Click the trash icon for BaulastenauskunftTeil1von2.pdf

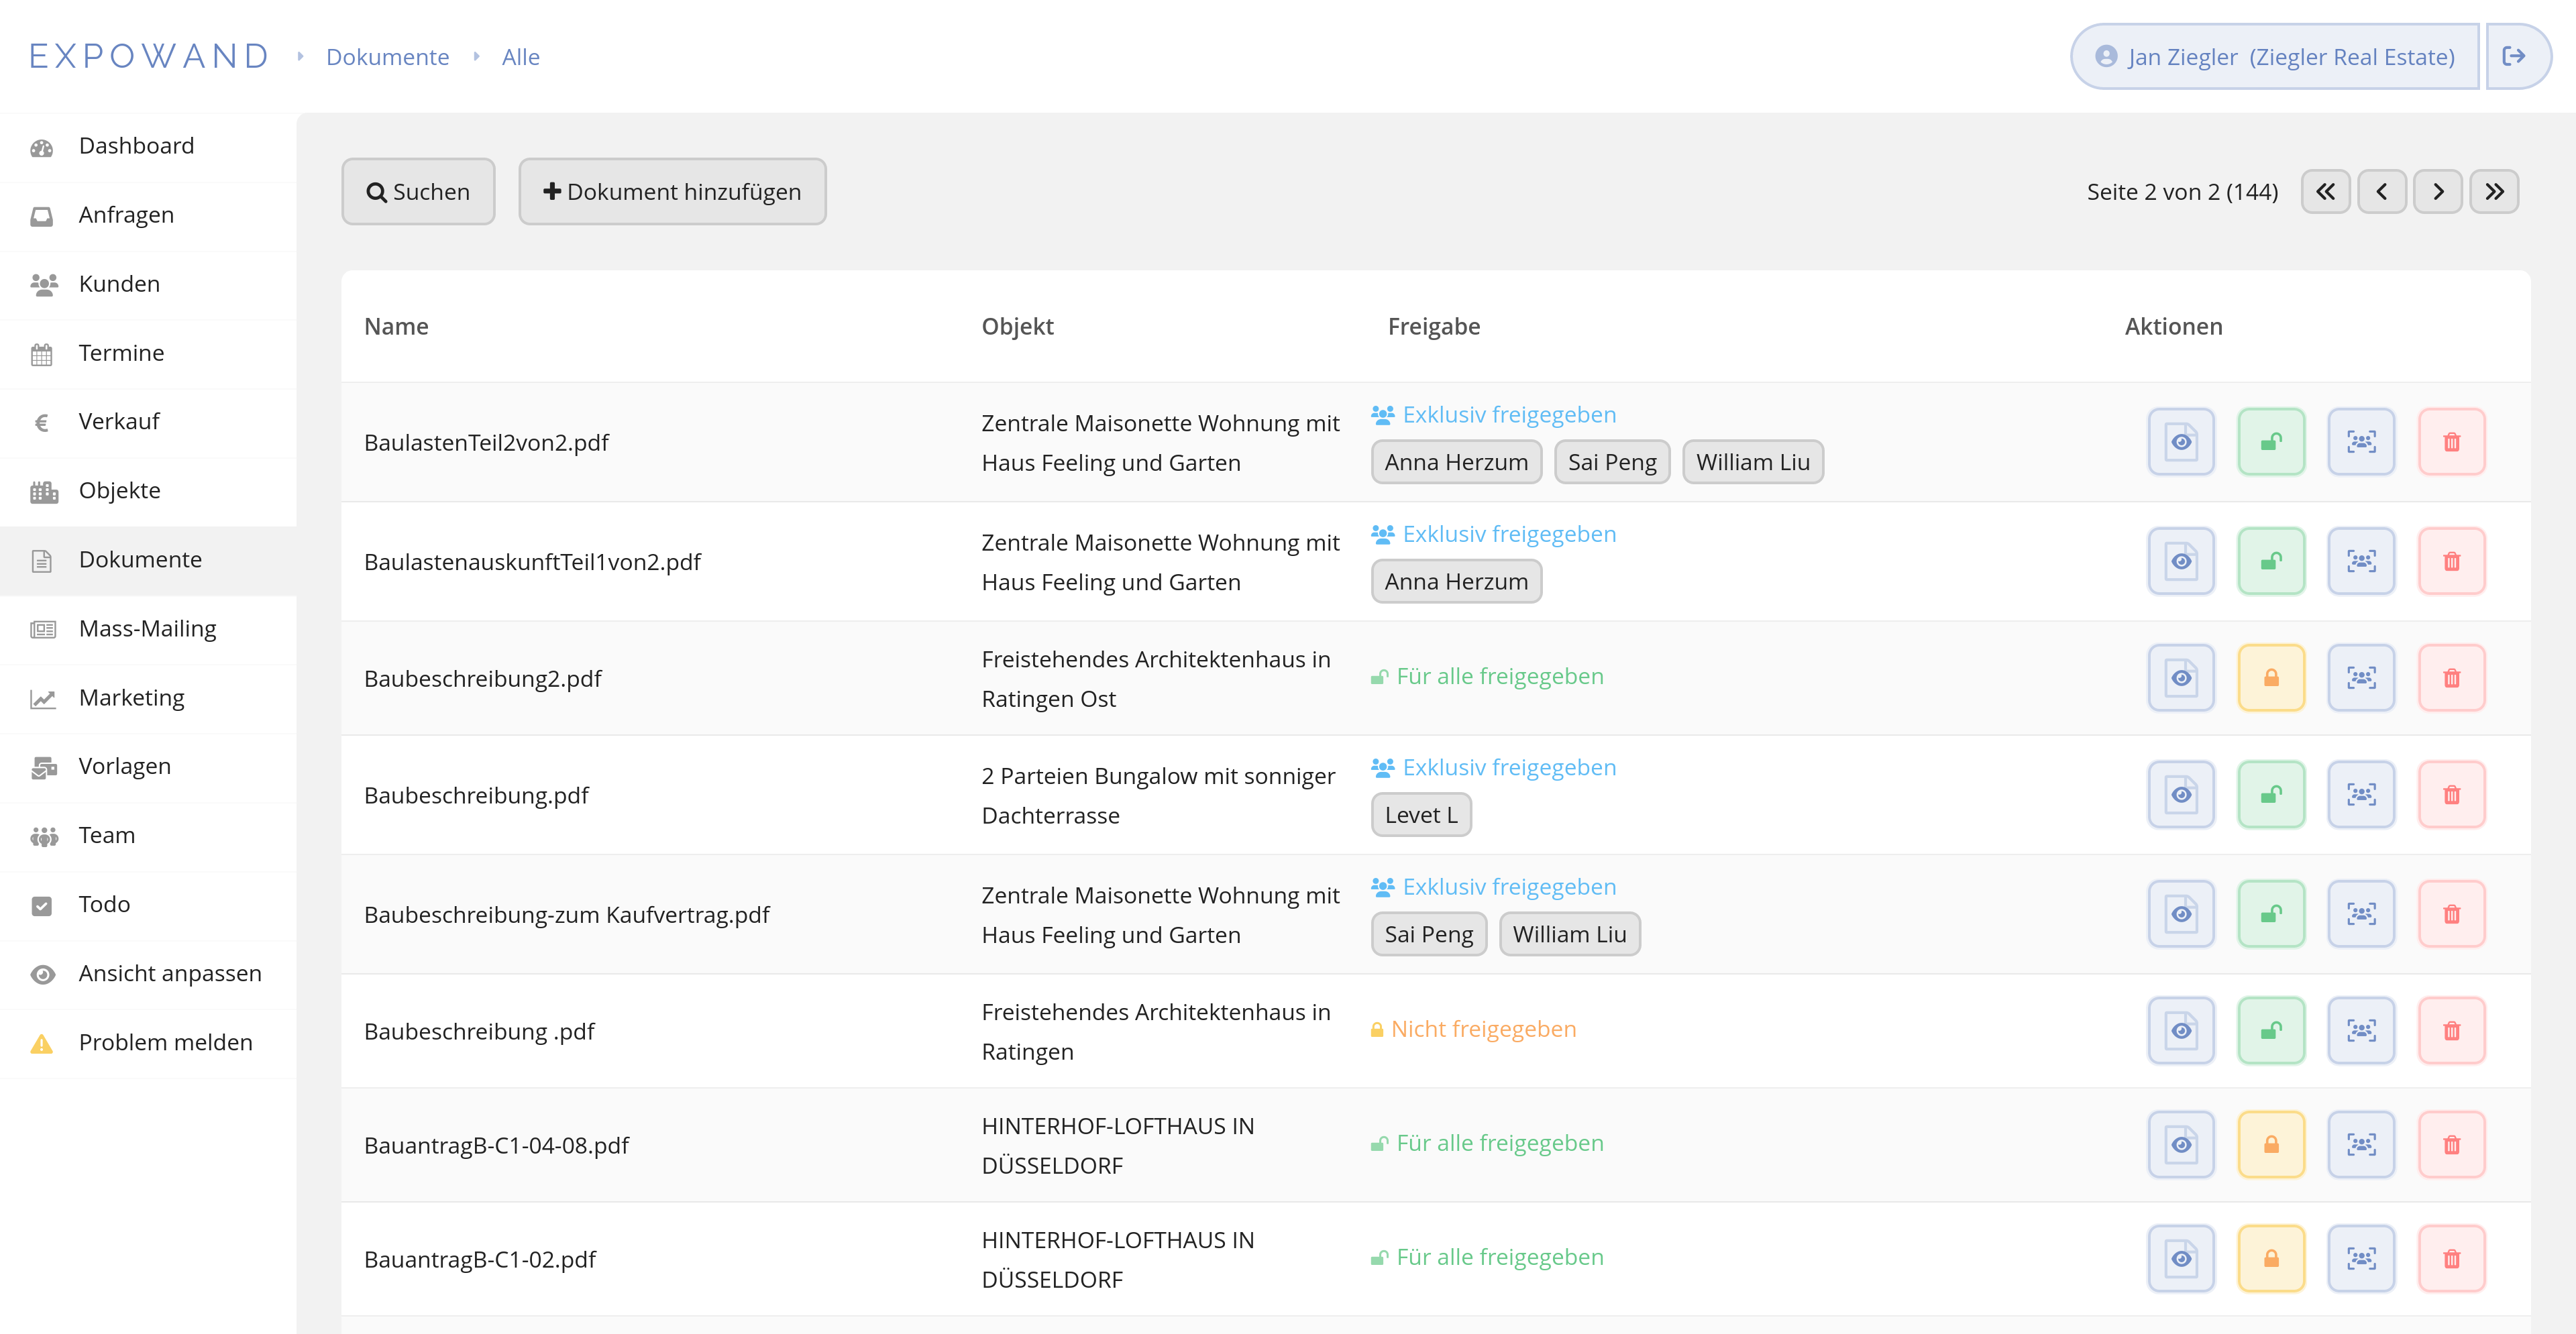coord(2451,561)
